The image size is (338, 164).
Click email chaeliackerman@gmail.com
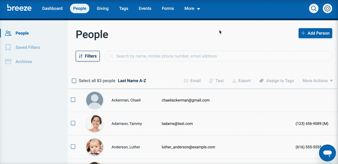[x=186, y=100]
